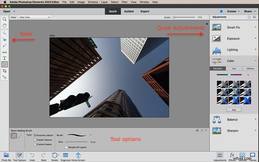
Task: Open the Organizer
Action: [x=65, y=157]
